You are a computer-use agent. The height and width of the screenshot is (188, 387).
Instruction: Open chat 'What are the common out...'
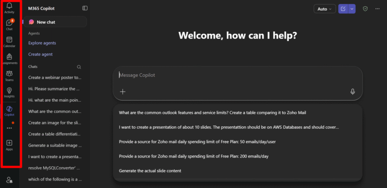tap(55, 111)
